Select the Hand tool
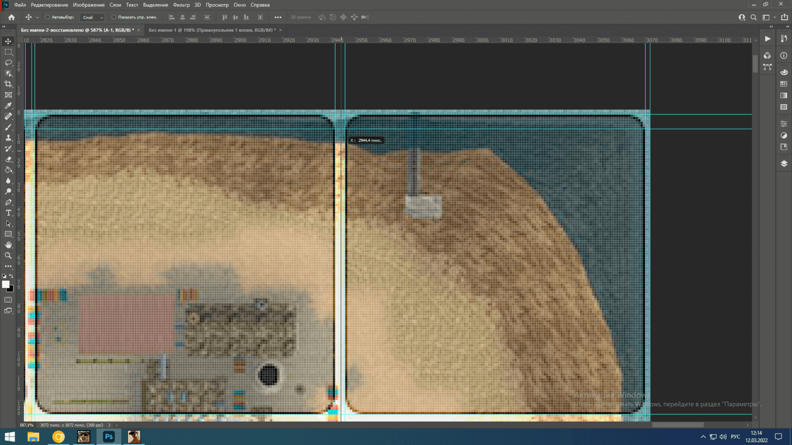 coord(8,245)
